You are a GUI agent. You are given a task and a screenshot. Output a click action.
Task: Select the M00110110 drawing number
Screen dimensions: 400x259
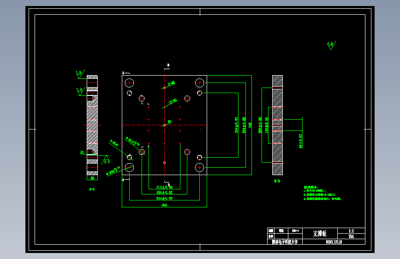coord(334,242)
